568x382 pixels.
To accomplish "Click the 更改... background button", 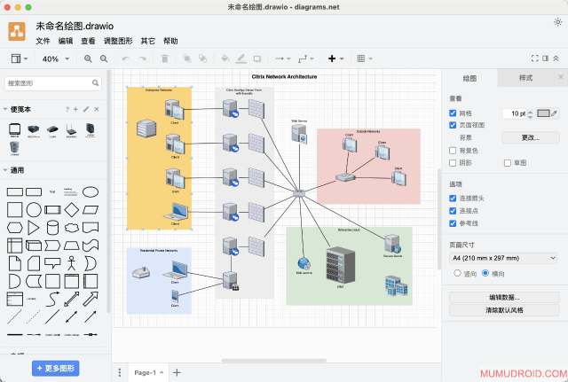I will click(531, 137).
